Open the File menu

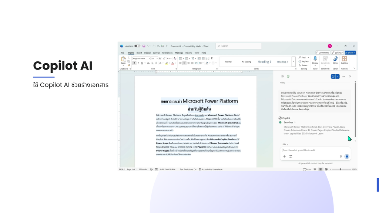[123, 53]
